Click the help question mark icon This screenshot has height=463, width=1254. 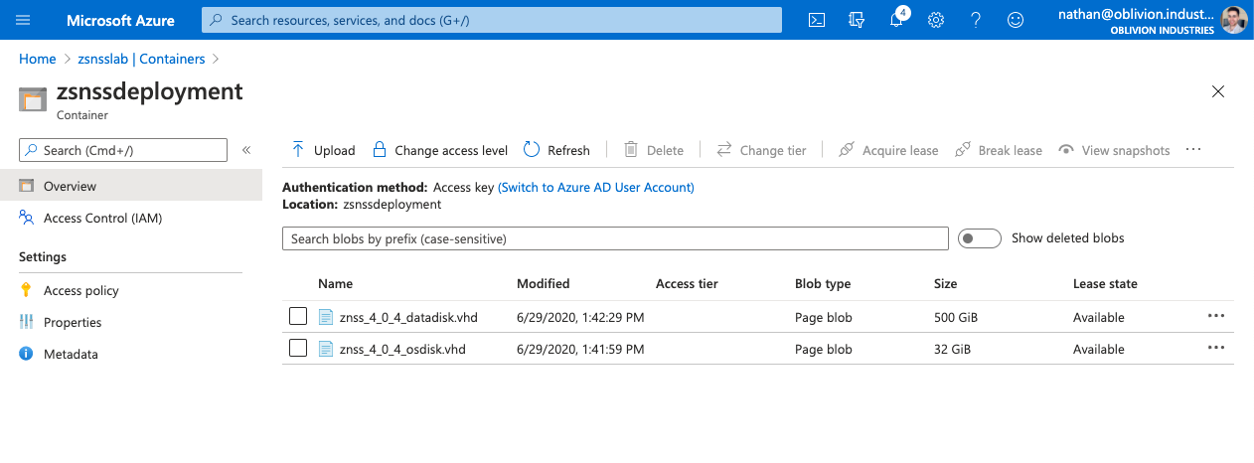(975, 20)
